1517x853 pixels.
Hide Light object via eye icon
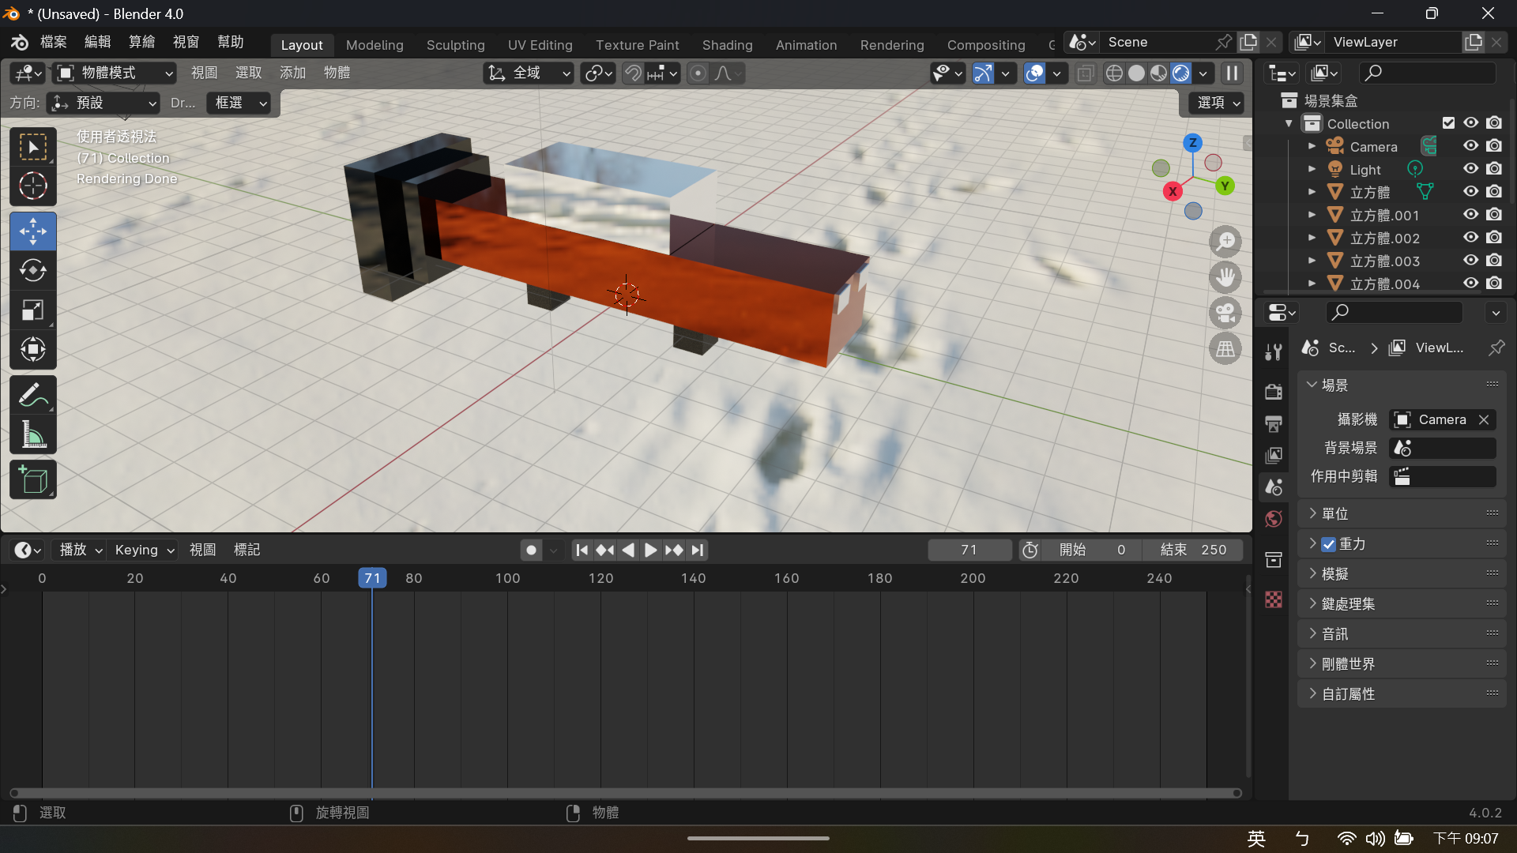pos(1470,169)
